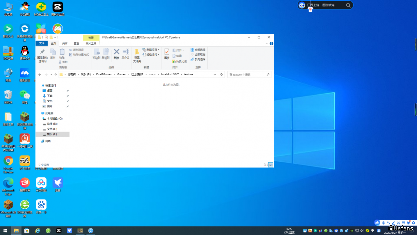
Task: Click the 属性 (Properties) icon in ribbon
Action: tap(167, 52)
